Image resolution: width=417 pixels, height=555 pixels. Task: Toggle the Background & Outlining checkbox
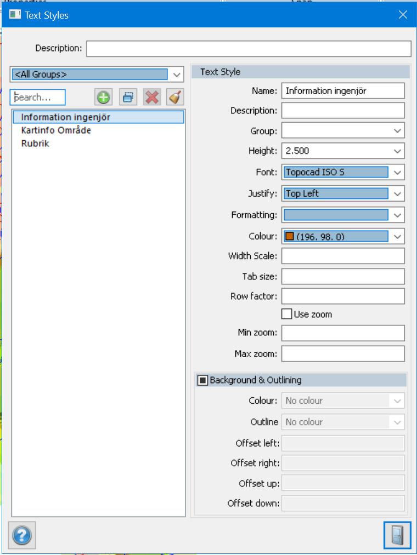click(203, 380)
